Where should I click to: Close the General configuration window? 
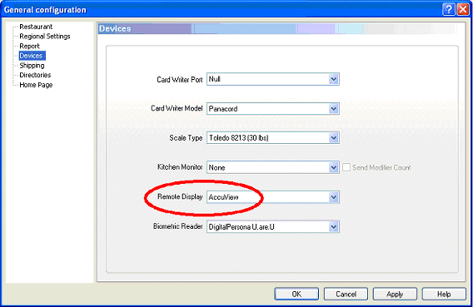[462, 10]
